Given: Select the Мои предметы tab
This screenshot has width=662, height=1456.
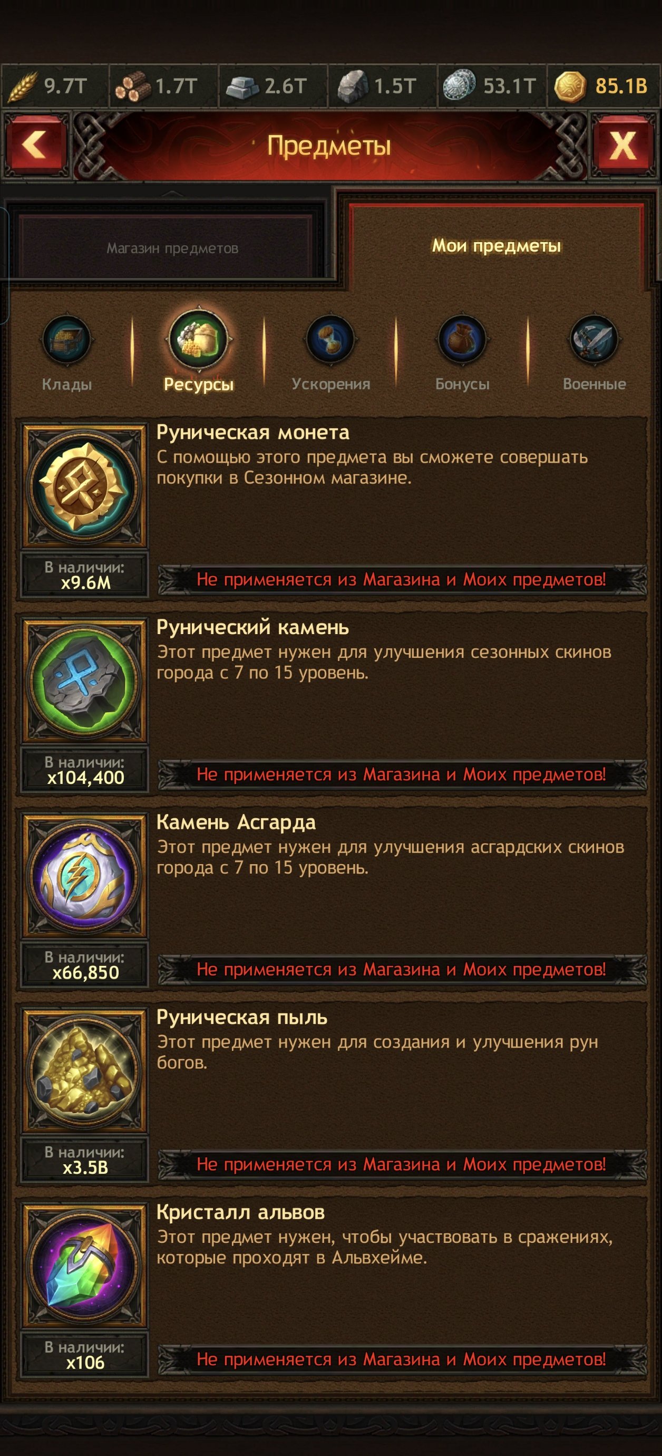Looking at the screenshot, I should pyautogui.click(x=497, y=246).
